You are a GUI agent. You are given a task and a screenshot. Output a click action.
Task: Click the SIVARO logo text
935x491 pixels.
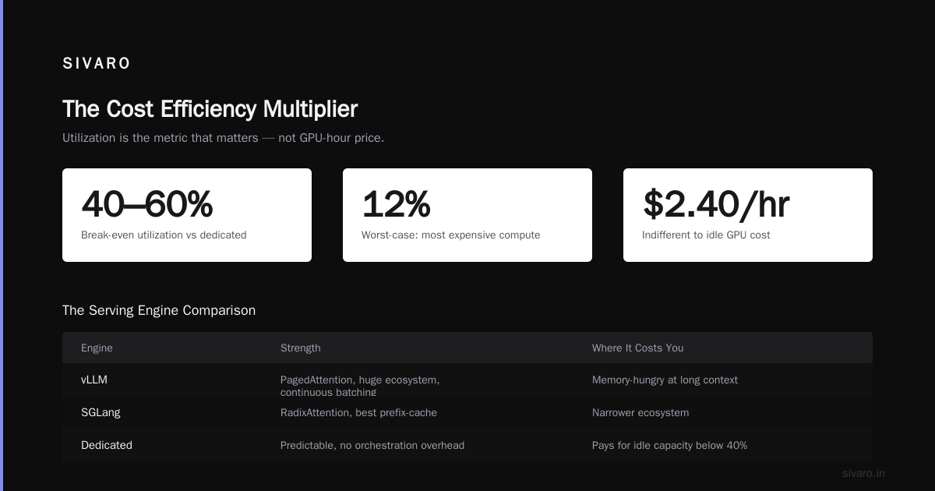(x=97, y=64)
